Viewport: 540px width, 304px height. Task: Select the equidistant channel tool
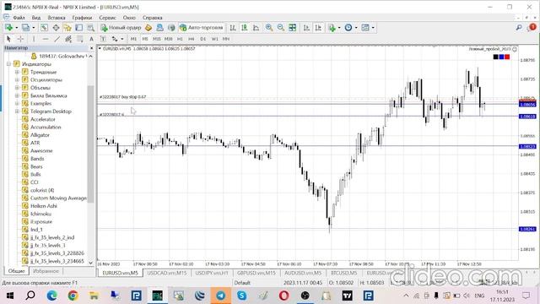[68, 39]
